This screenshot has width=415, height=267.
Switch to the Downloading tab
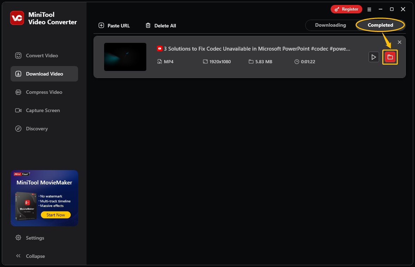tap(330, 25)
